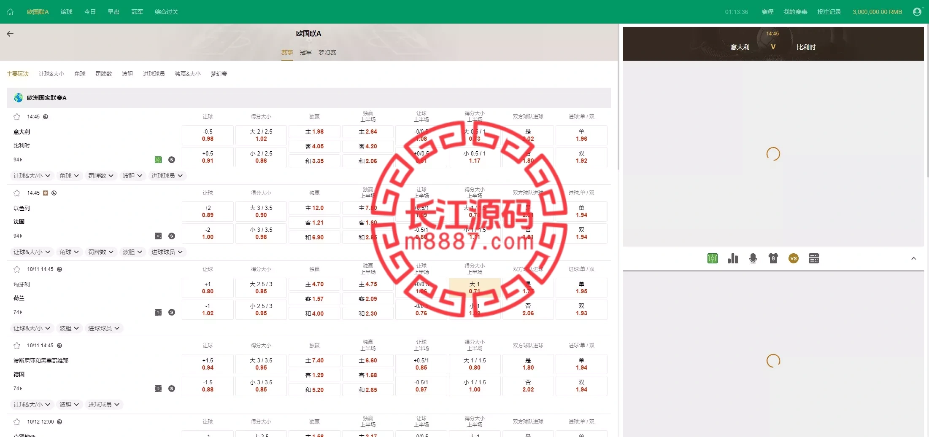Open 赛程 schedule link
The image size is (929, 437).
click(767, 12)
